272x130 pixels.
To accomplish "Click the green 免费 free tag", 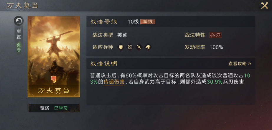I will pyautogui.click(x=19, y=48).
